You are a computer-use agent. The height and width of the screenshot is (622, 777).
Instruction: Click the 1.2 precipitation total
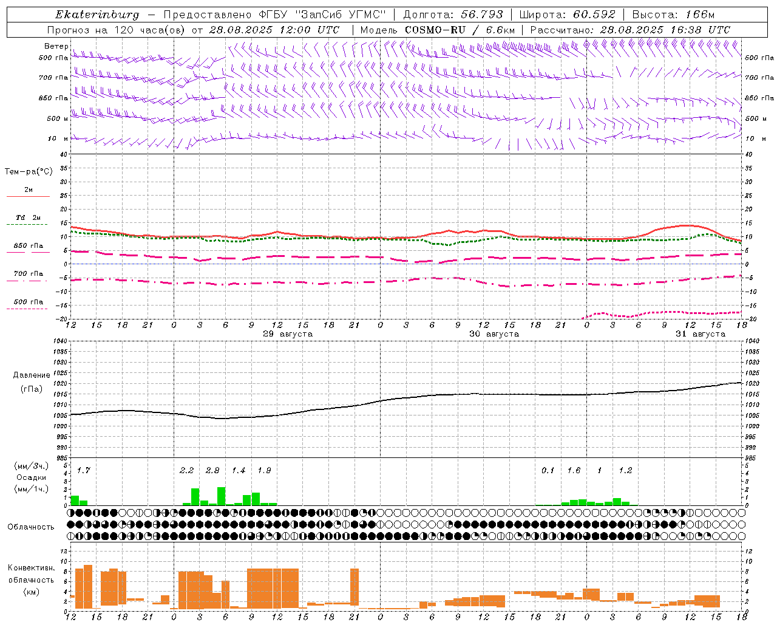(625, 471)
